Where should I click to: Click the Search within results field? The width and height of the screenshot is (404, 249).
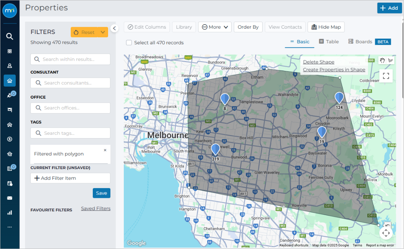[x=70, y=59]
